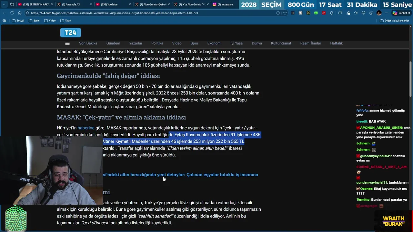
Task: Add this page to favorites with the star
Action: 285,13
